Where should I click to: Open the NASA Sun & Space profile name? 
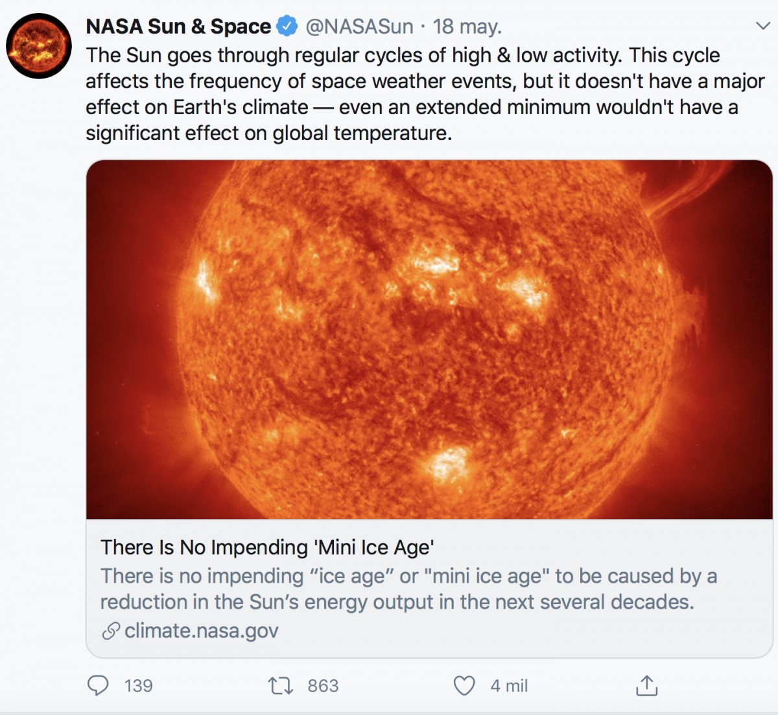pyautogui.click(x=178, y=26)
